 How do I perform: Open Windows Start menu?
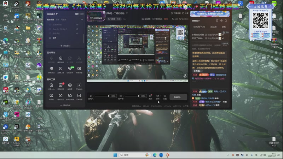click(x=115, y=155)
